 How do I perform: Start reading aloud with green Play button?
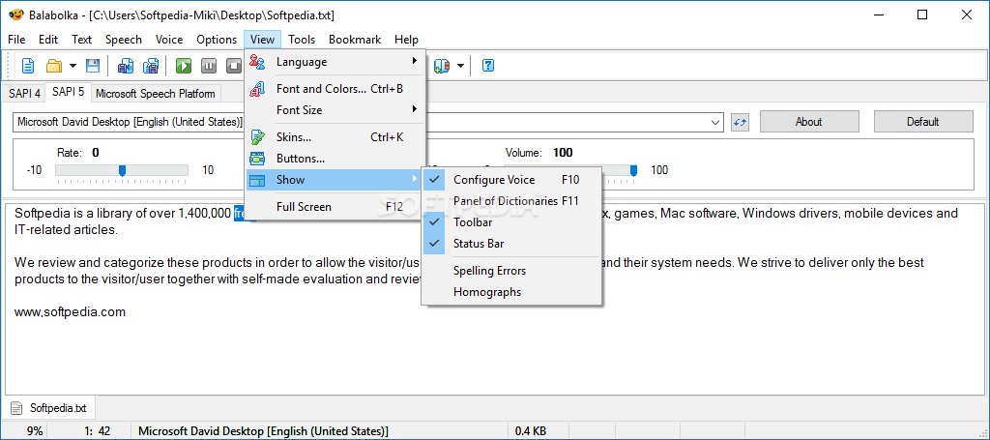[x=184, y=65]
